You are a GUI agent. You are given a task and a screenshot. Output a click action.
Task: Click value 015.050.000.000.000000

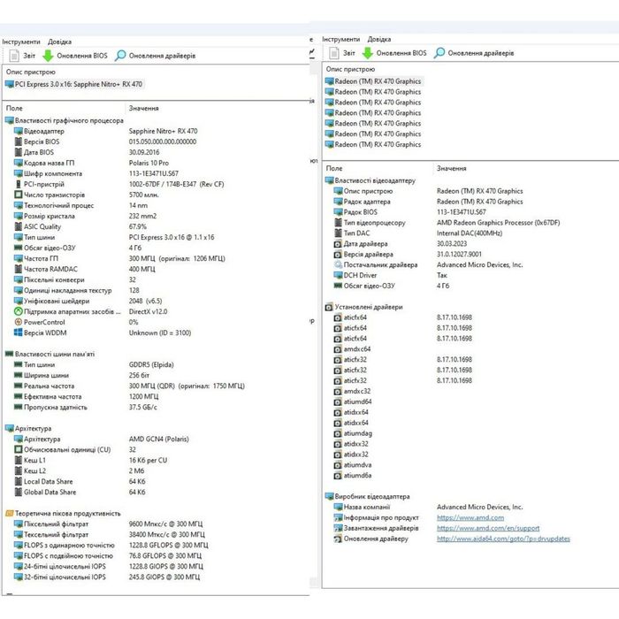[x=162, y=141]
